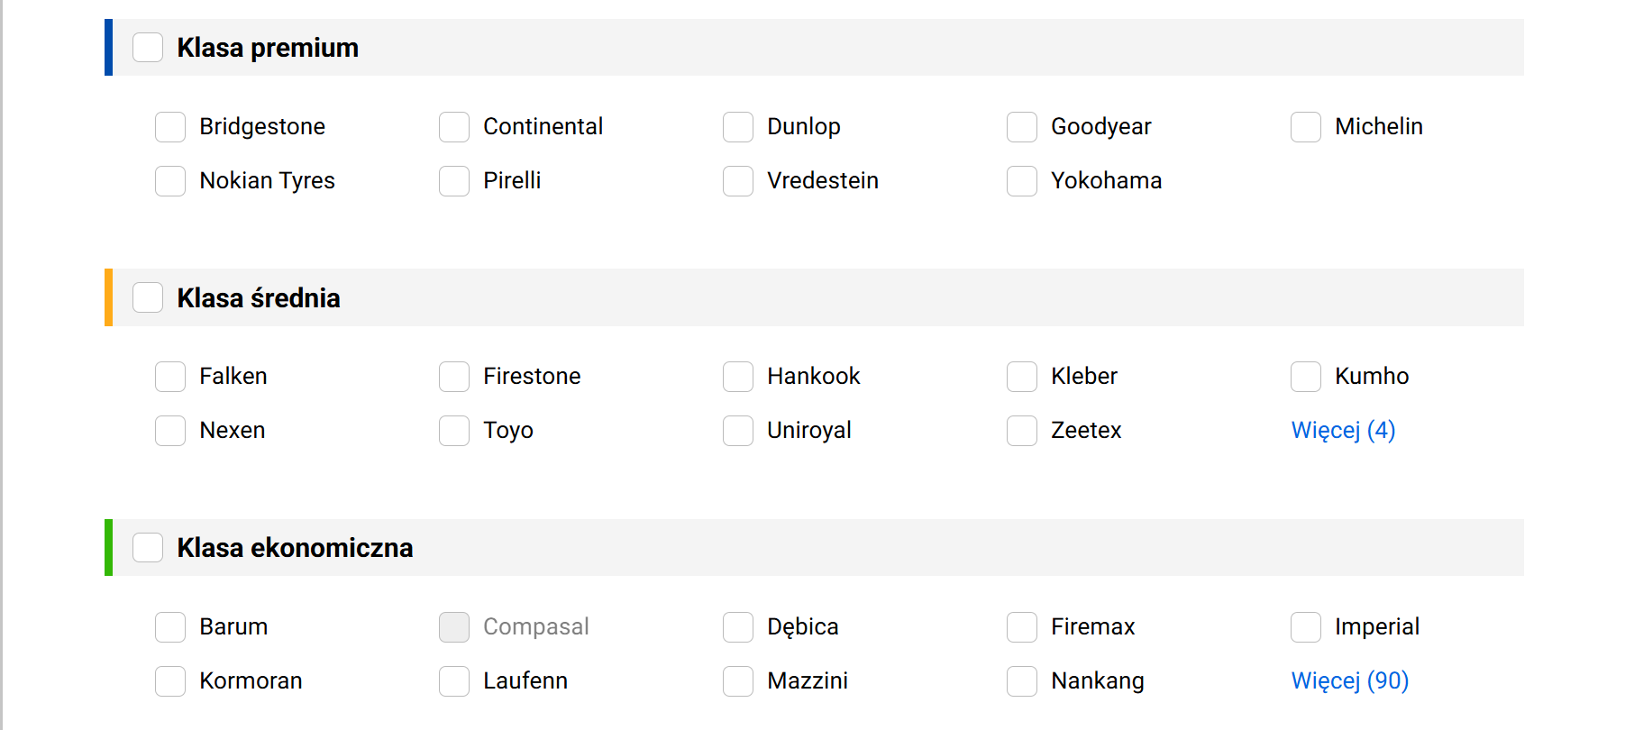Tick the Klasa ekonomiczna group checkbox
Image resolution: width=1625 pixels, height=730 pixels.
[148, 548]
